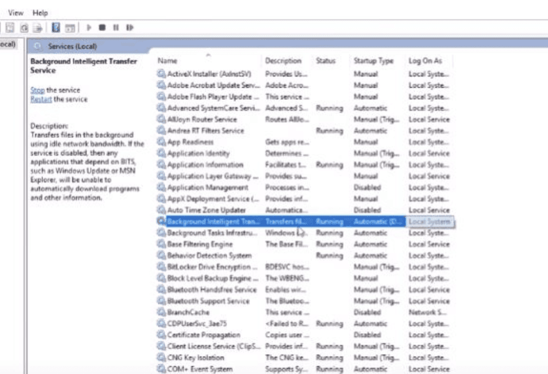
Task: Click the Start Service play icon
Action: [89, 27]
